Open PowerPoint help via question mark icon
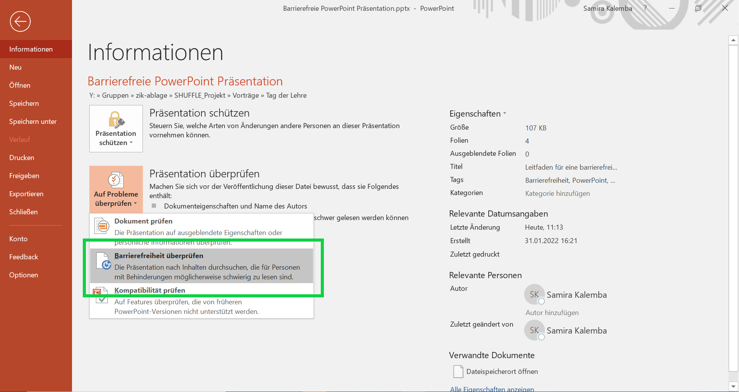Image resolution: width=739 pixels, height=392 pixels. pos(645,8)
